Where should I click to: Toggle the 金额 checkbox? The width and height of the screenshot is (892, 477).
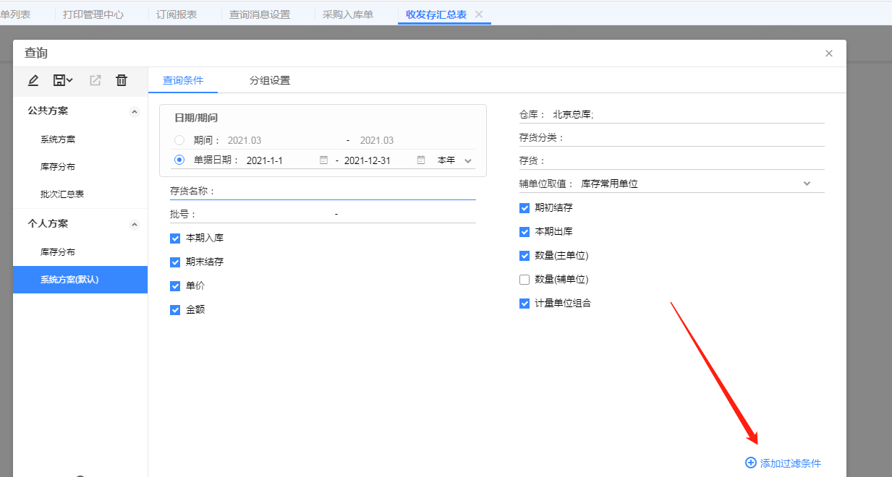[x=175, y=309]
